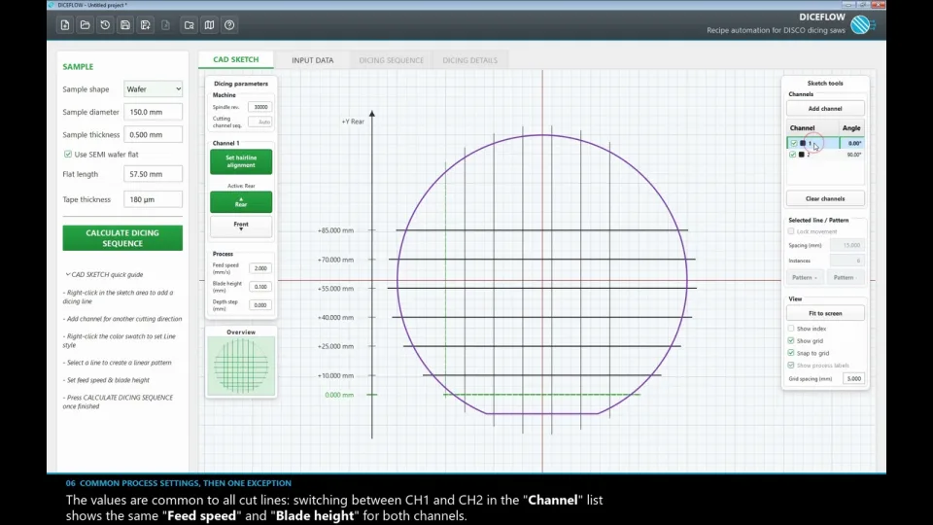Click the Instances field
This screenshot has height=525, width=933.
click(847, 261)
